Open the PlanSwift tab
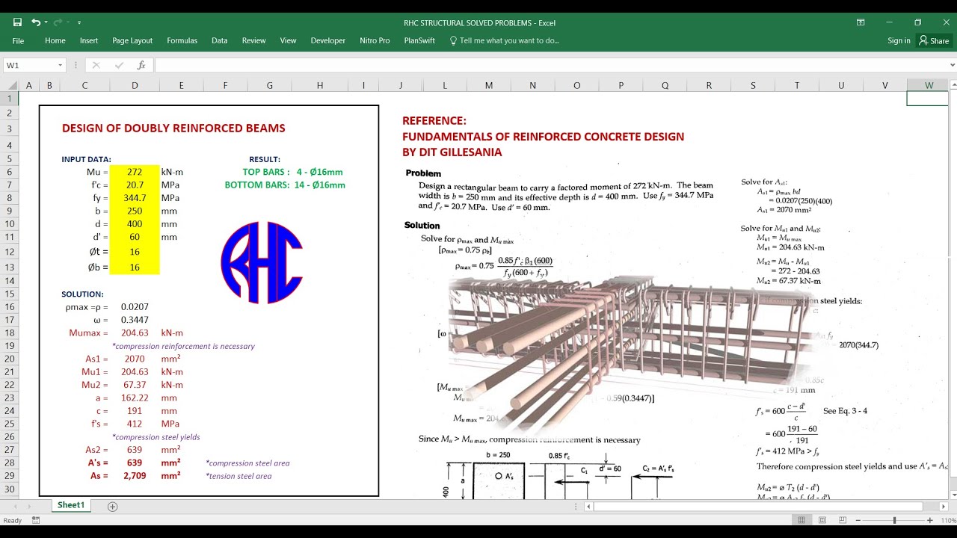Viewport: 957px width, 538px height. pyautogui.click(x=419, y=40)
